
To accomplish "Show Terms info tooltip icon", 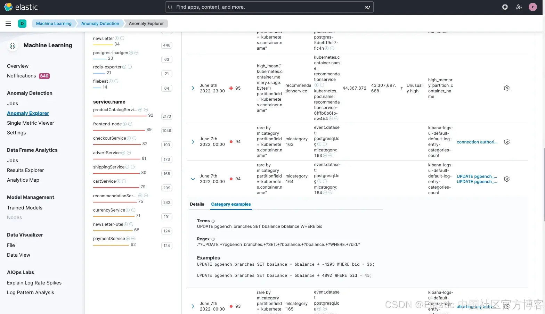I will pyautogui.click(x=213, y=221).
